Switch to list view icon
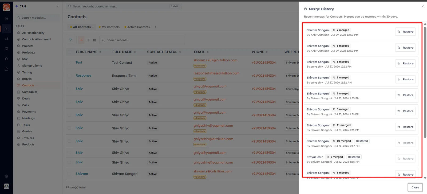This screenshot has width=427, height=194. tap(81, 40)
